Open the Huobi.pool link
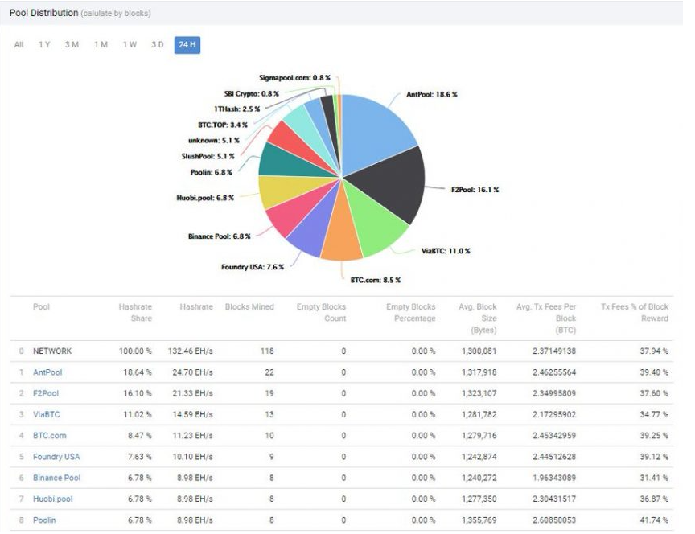 pyautogui.click(x=53, y=499)
